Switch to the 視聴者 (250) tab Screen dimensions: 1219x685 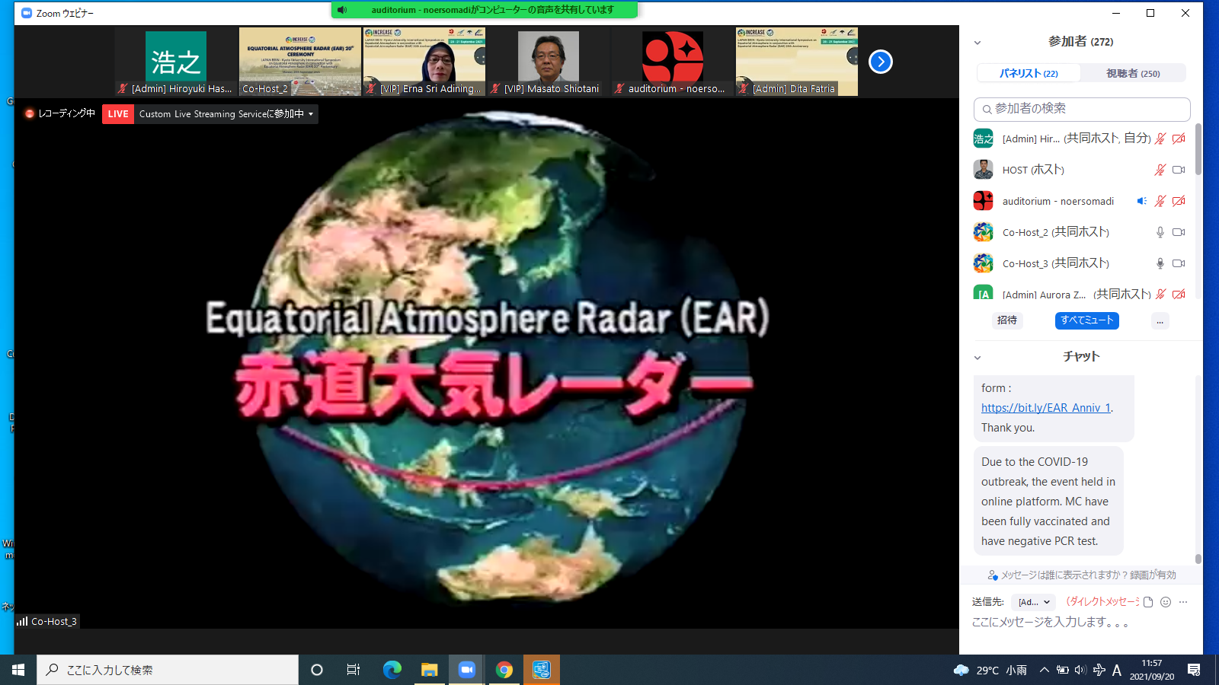pyautogui.click(x=1133, y=73)
